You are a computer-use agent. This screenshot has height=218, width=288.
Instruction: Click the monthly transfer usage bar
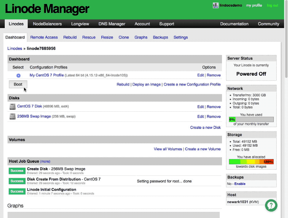[251, 119]
